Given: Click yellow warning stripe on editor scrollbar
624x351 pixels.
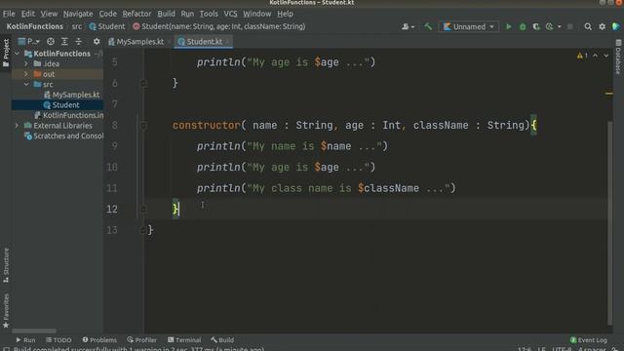Looking at the screenshot, I should 608,94.
